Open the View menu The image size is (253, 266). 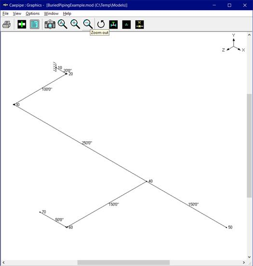coord(17,13)
